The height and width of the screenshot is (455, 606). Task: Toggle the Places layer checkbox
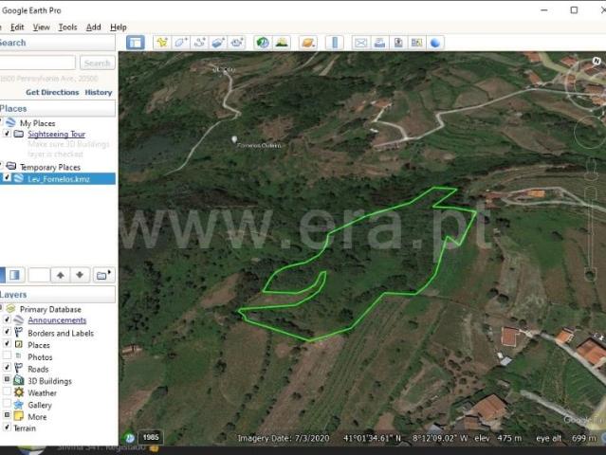(7, 343)
